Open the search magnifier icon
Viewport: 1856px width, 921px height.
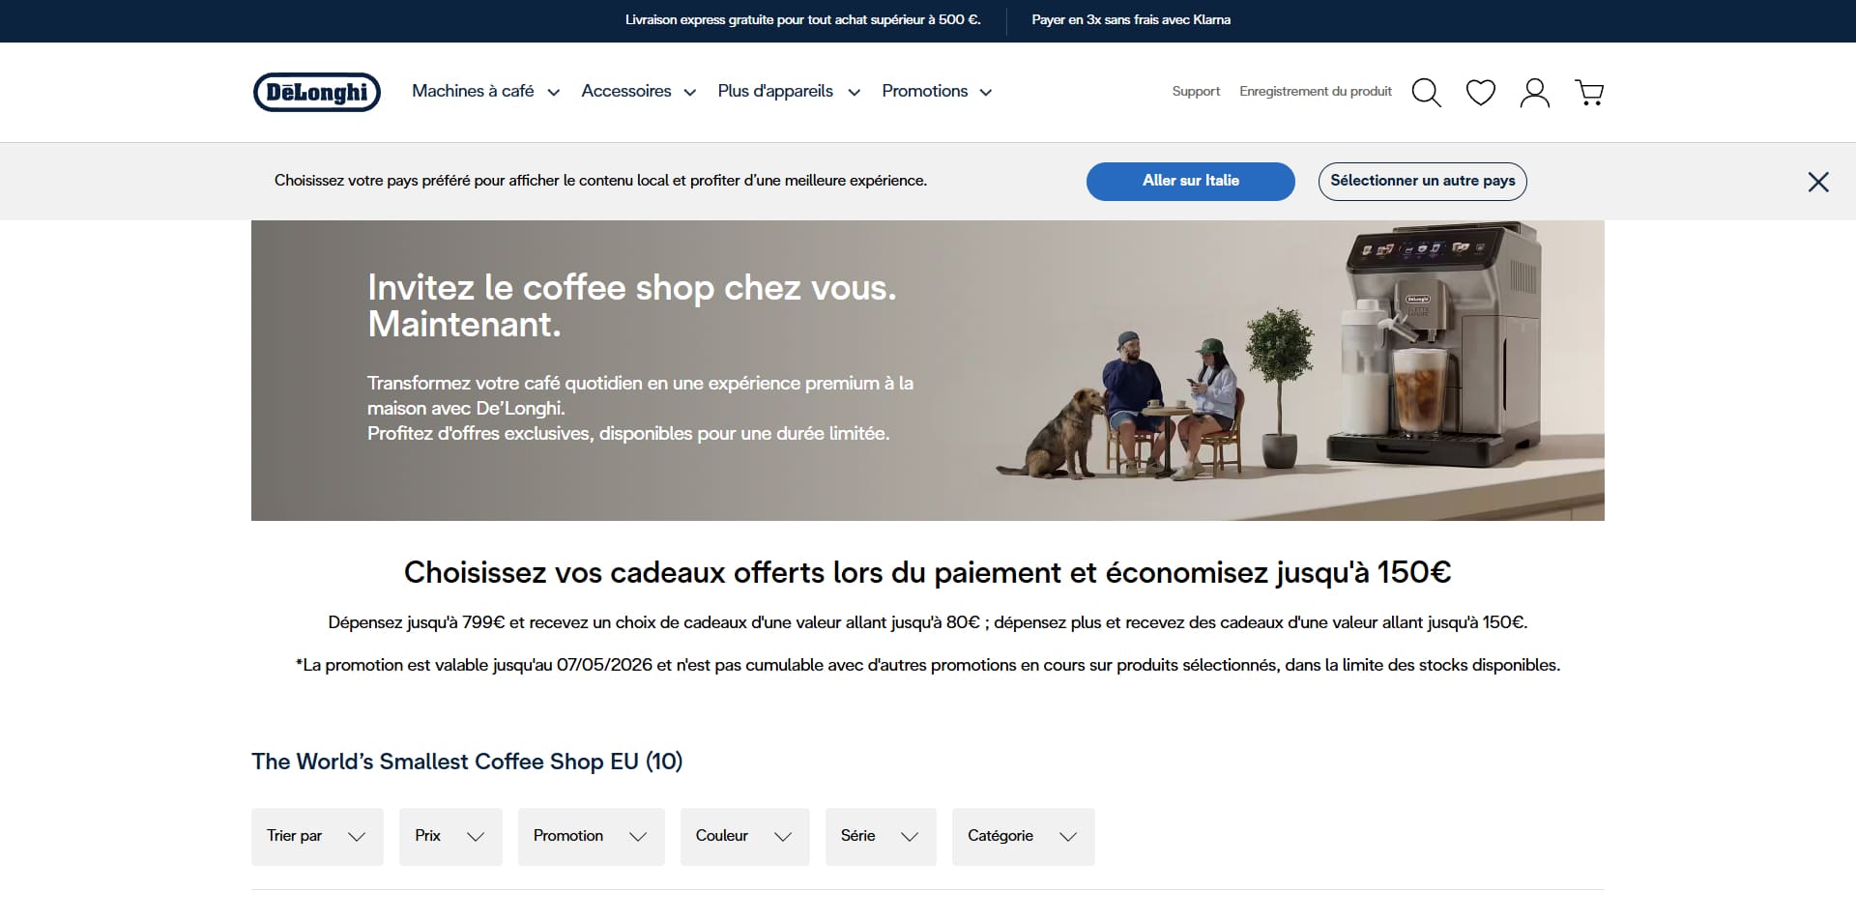point(1426,92)
